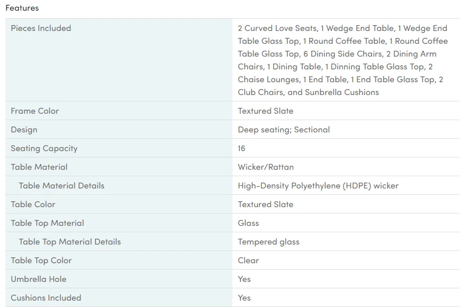467x307 pixels.
Task: Select the seating capacity value 16
Action: [x=241, y=148]
